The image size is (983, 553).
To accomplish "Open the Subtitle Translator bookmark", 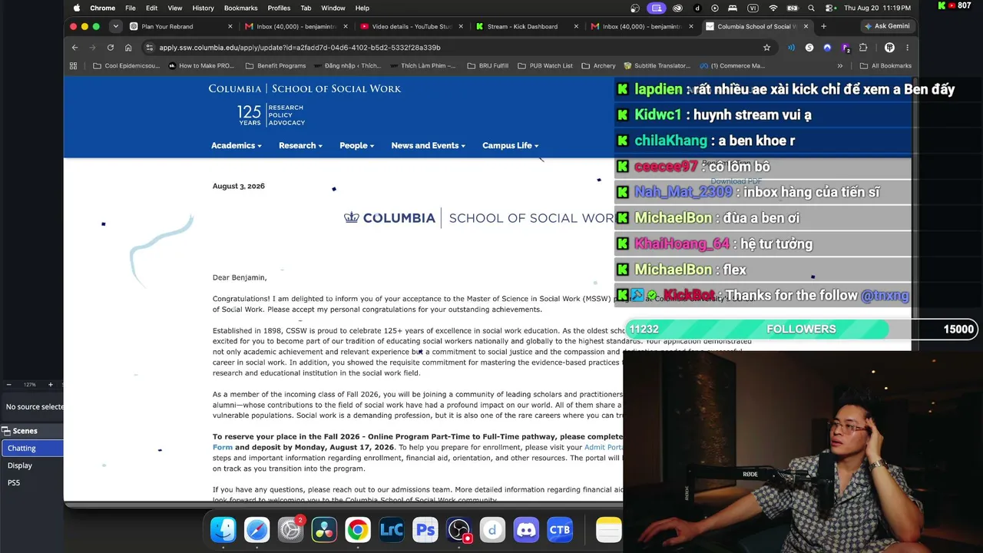I will 657,66.
